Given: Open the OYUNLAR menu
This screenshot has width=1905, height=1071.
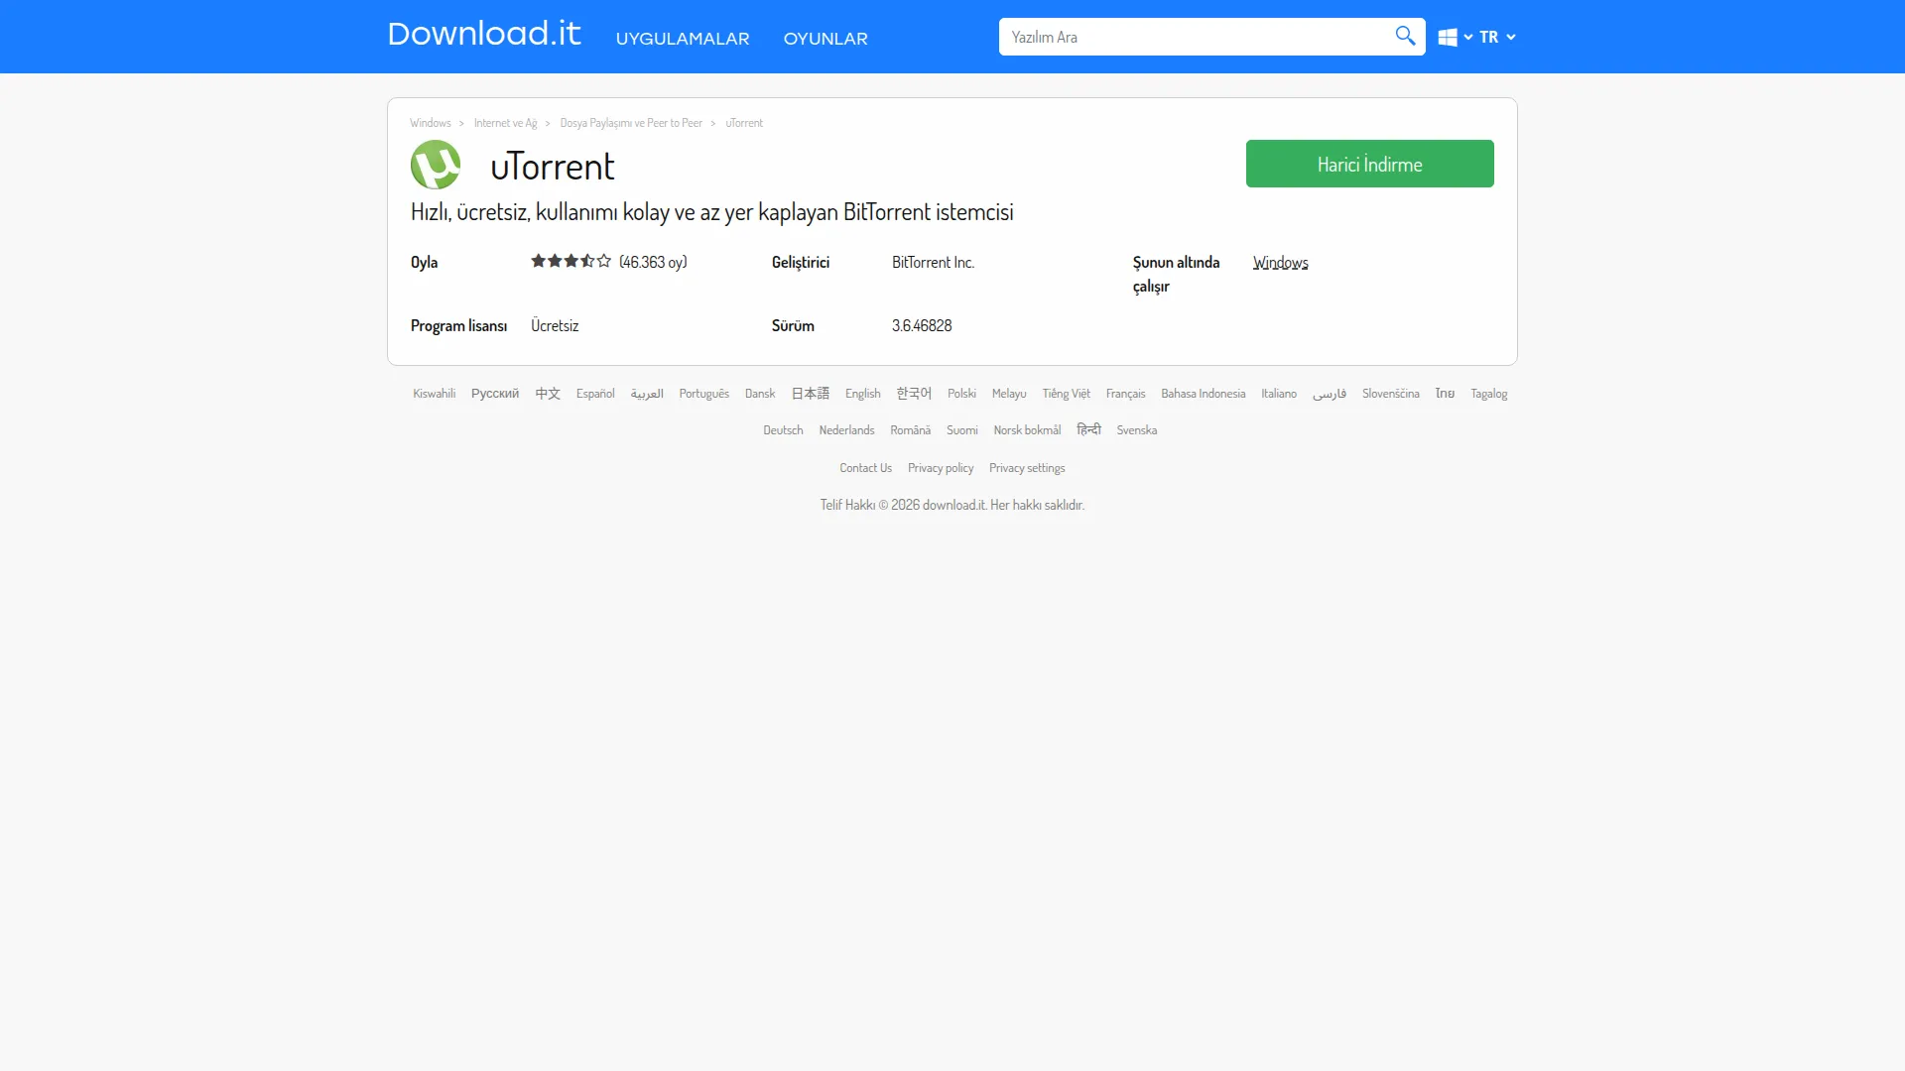Looking at the screenshot, I should (x=825, y=39).
